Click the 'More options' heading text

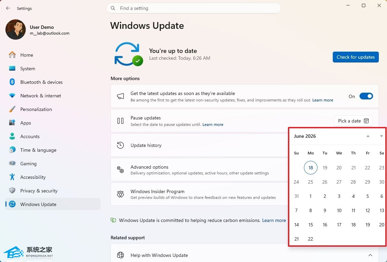point(125,78)
